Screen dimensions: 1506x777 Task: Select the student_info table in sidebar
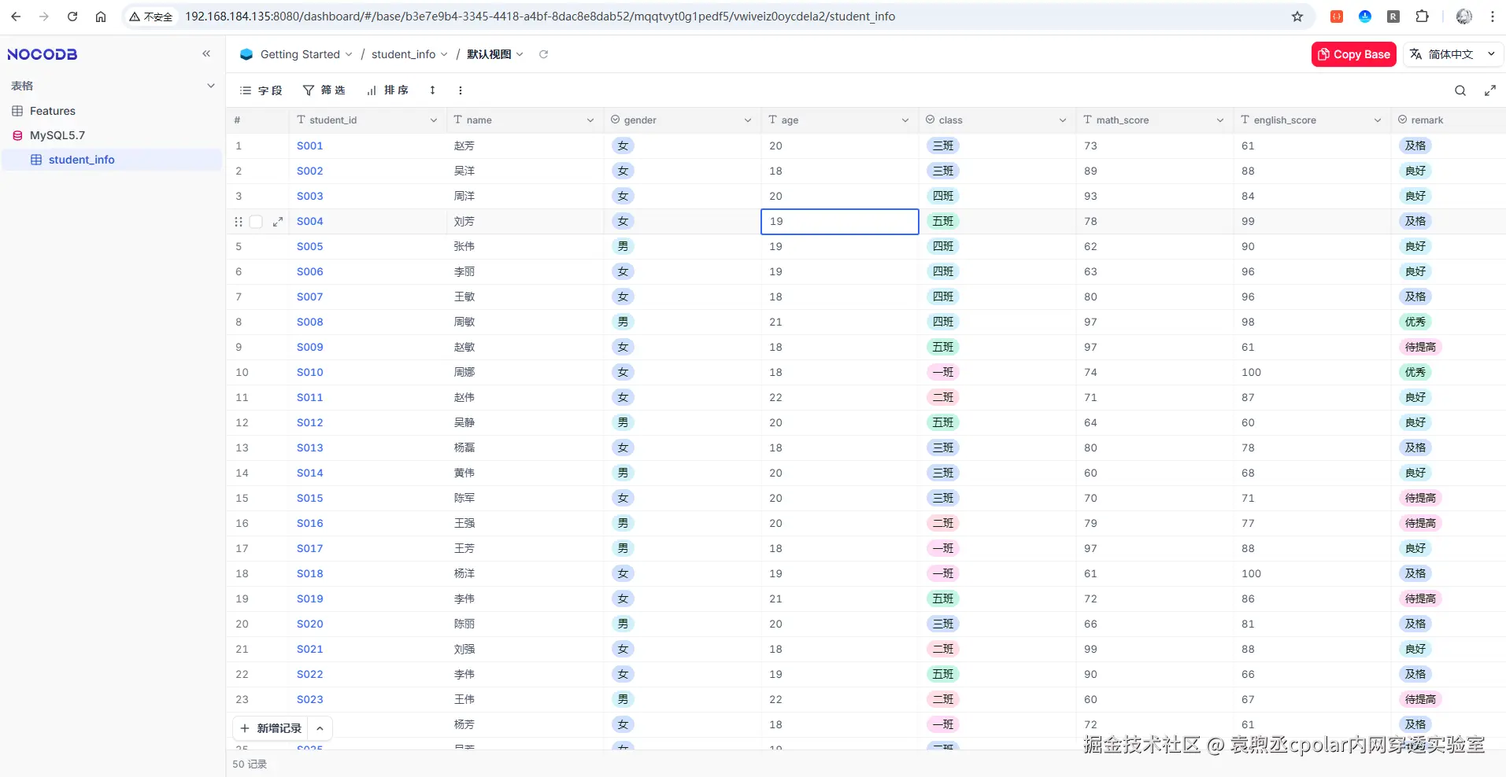coord(111,160)
